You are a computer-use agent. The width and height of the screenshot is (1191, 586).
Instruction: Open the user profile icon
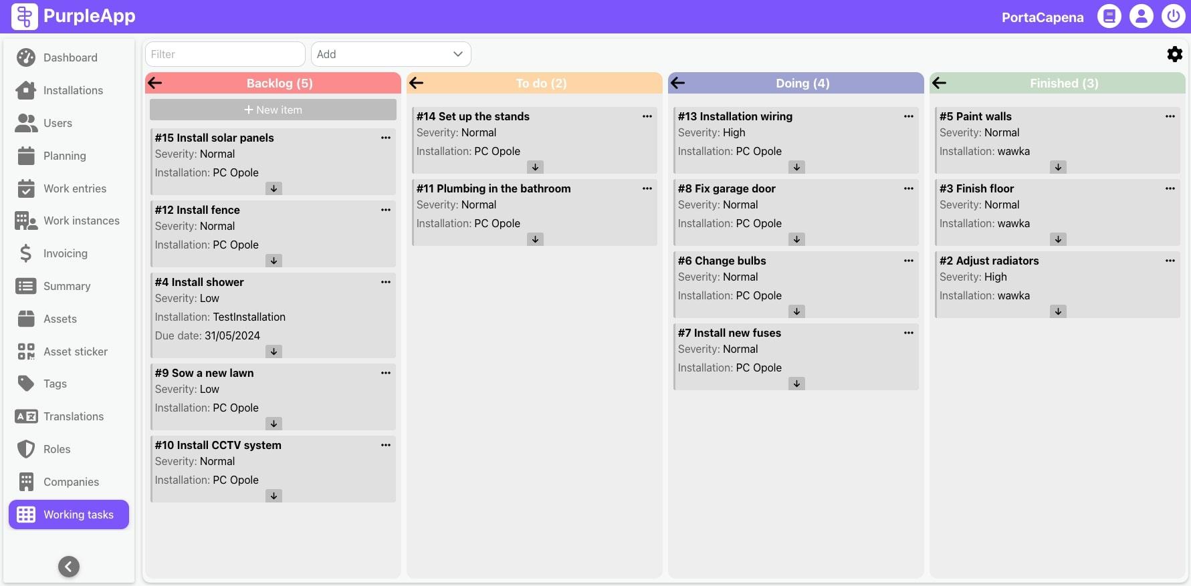(x=1141, y=16)
